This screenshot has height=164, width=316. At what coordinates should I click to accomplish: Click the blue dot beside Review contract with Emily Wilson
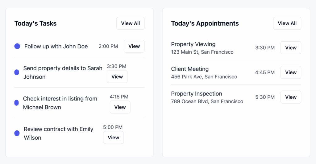[x=17, y=133]
